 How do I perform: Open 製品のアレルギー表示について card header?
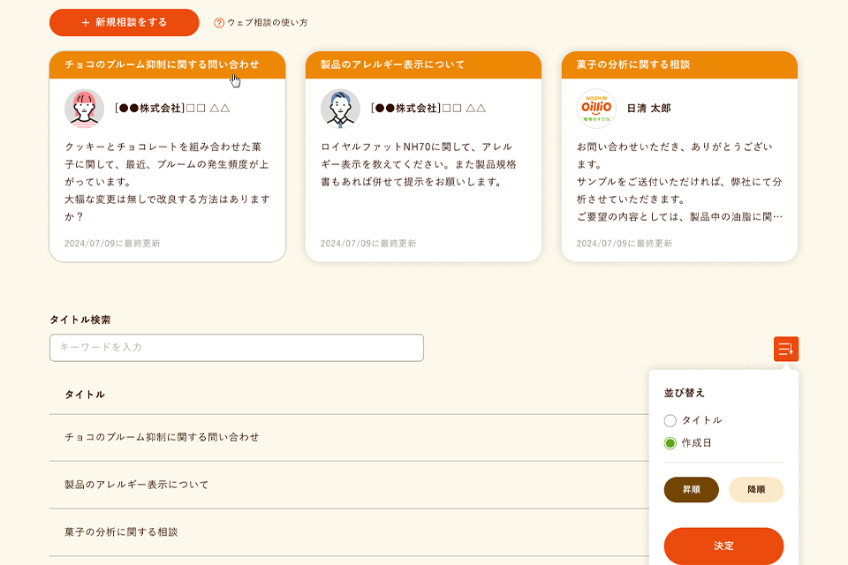423,64
